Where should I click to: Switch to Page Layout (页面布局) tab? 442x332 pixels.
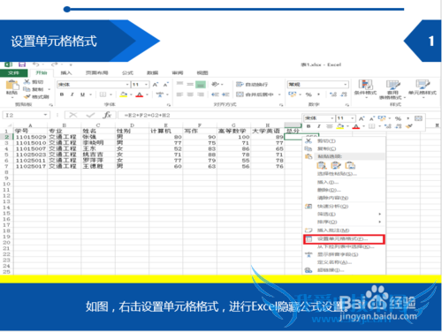(x=96, y=72)
